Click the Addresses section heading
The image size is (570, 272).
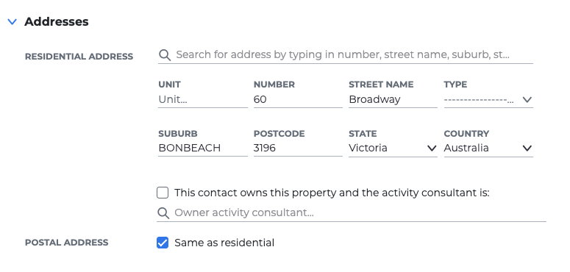pos(57,22)
